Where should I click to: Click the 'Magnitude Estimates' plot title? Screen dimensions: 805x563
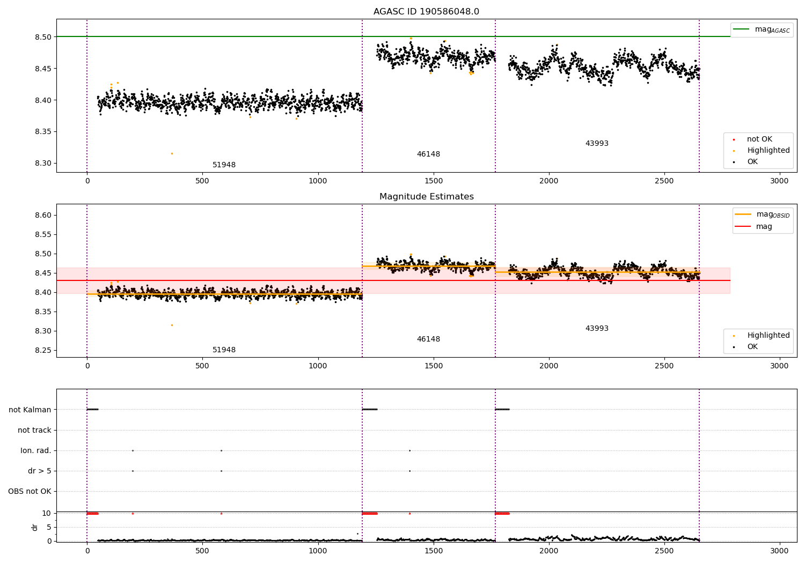coord(426,197)
